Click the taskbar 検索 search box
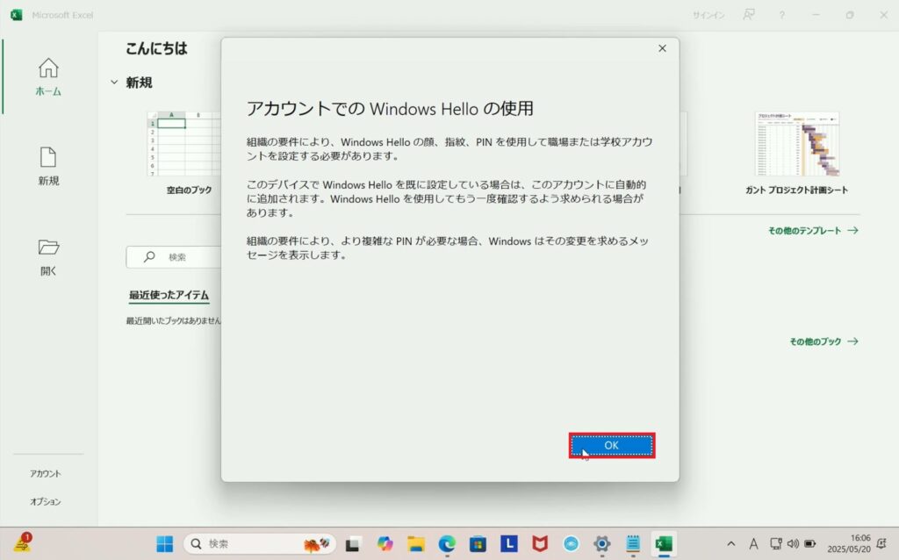The width and height of the screenshot is (899, 560). tap(259, 544)
